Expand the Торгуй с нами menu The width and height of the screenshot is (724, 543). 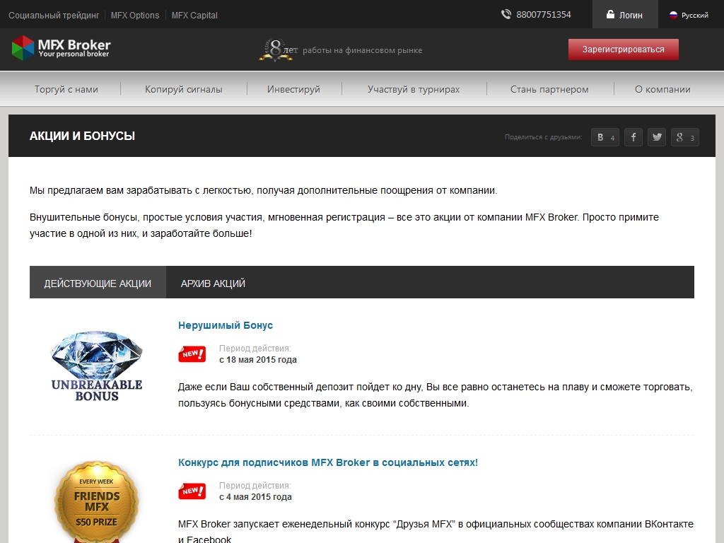66,89
